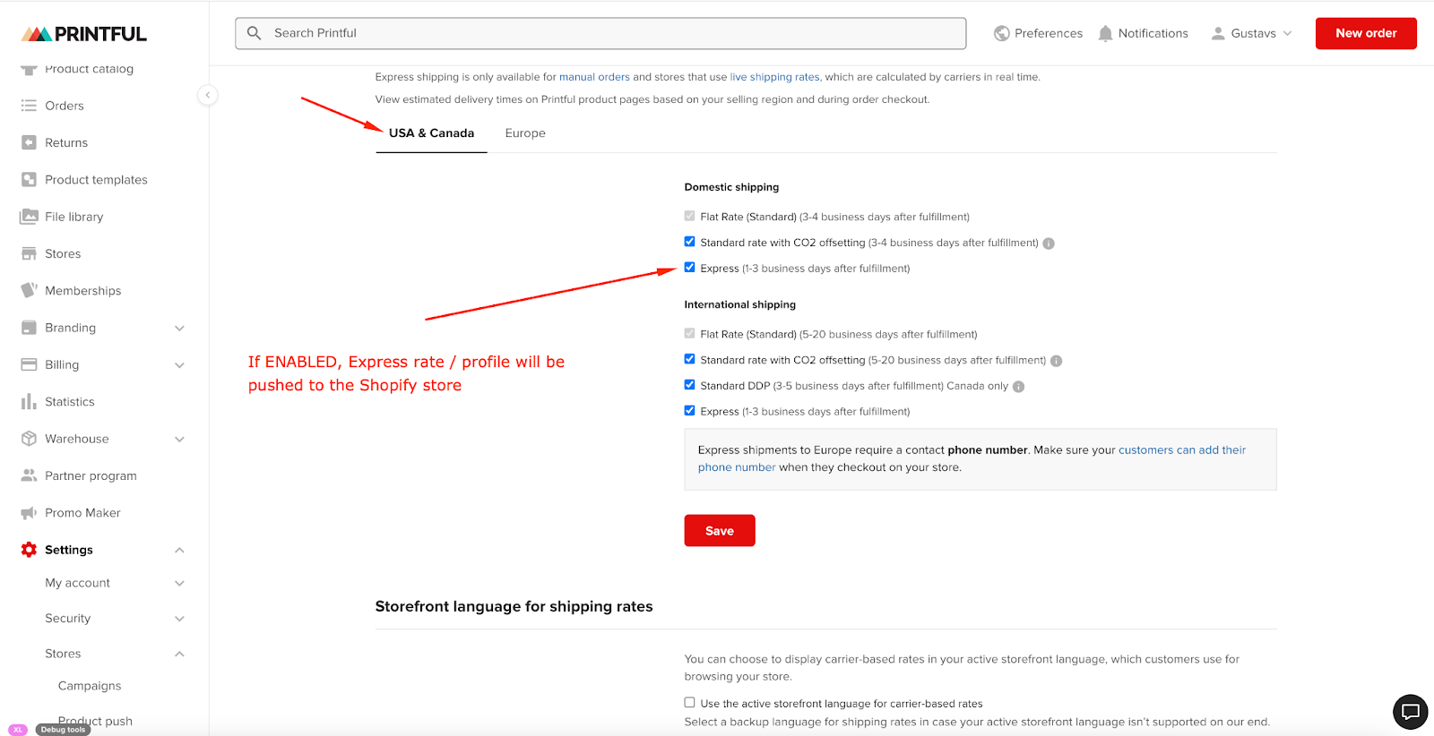Open the live shipping rates link
The width and height of the screenshot is (1434, 736).
click(x=774, y=77)
